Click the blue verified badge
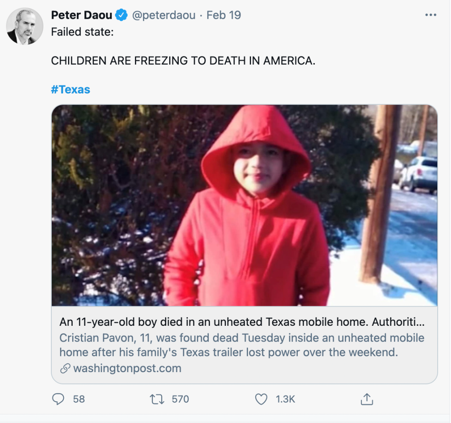This screenshot has width=451, height=423. click(x=122, y=15)
